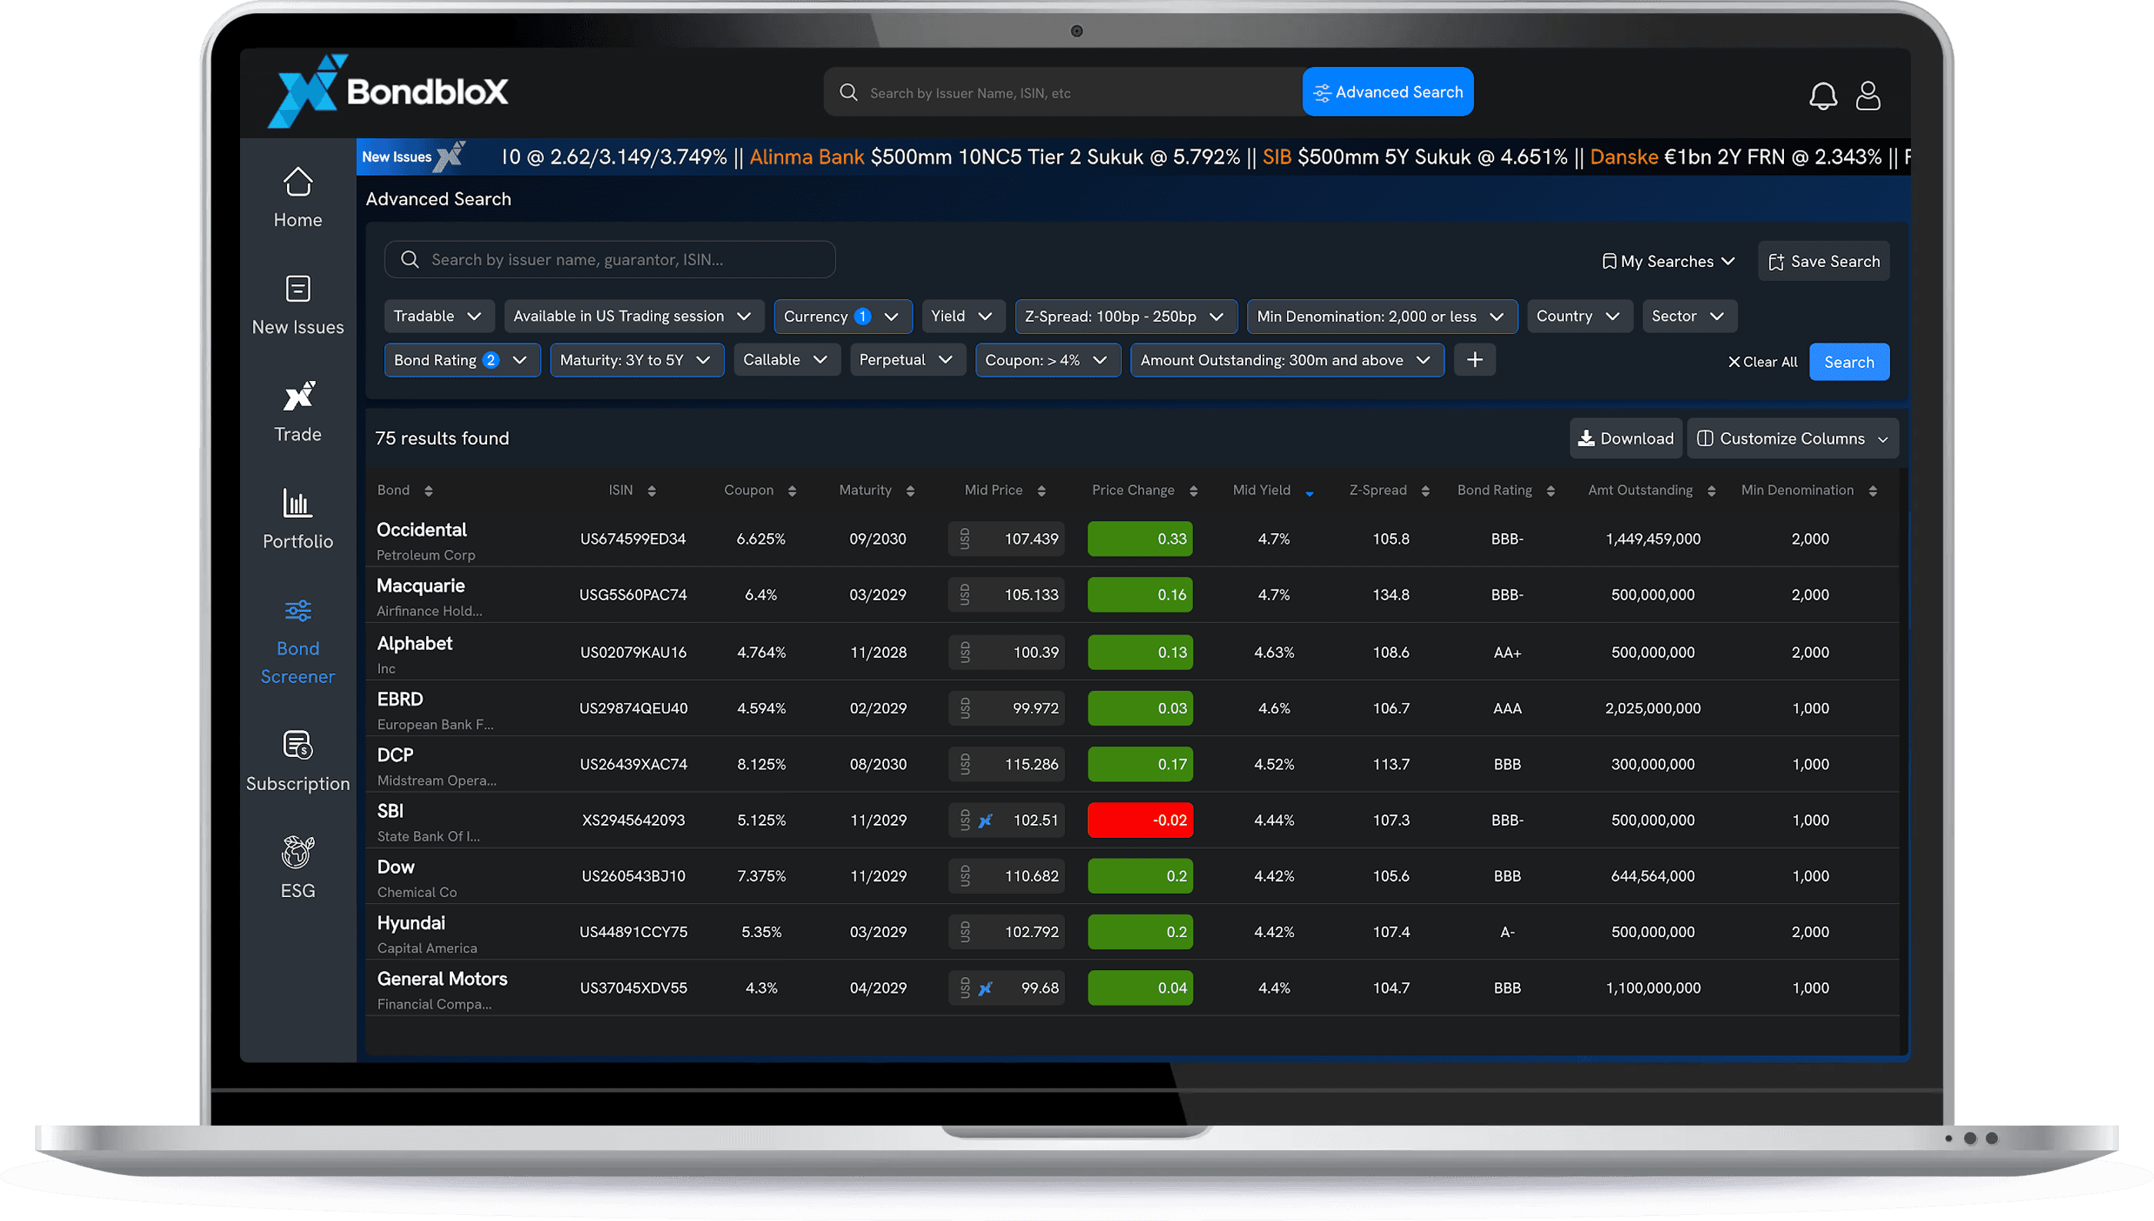Image resolution: width=2154 pixels, height=1221 pixels.
Task: Open the Subscription sidebar icon
Action: [x=298, y=745]
